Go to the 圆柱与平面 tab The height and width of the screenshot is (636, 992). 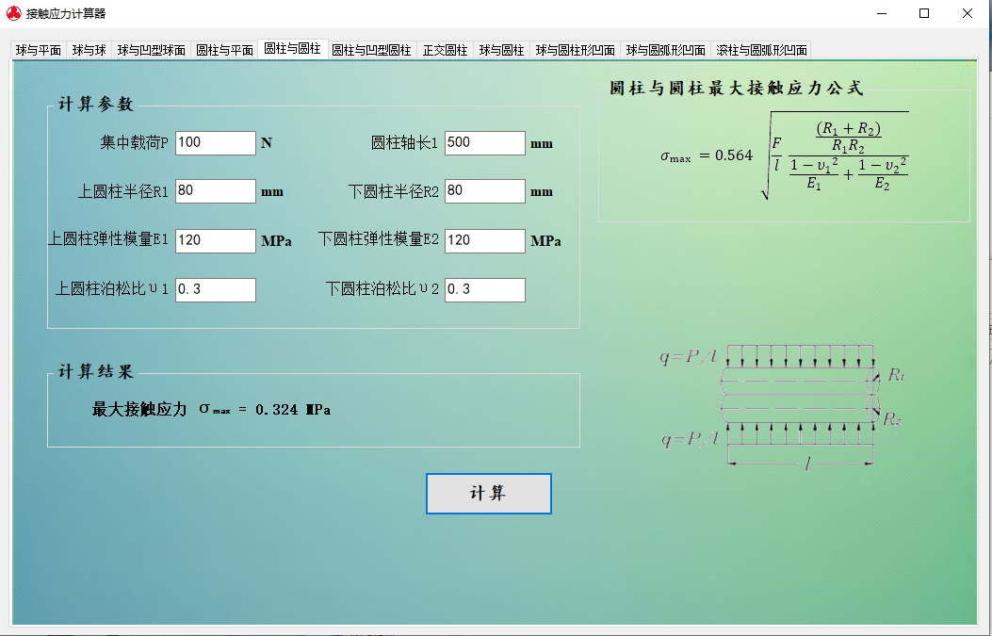(224, 51)
